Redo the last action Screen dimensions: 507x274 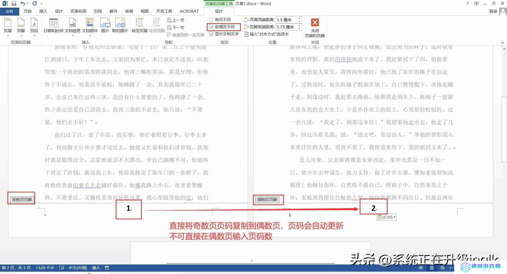pos(35,3)
